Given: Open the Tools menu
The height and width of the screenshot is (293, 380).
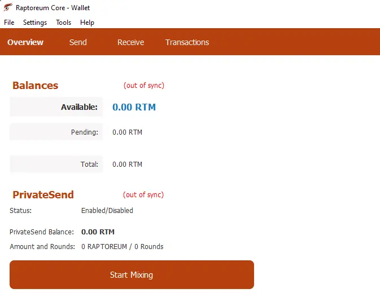Looking at the screenshot, I should 63,23.
